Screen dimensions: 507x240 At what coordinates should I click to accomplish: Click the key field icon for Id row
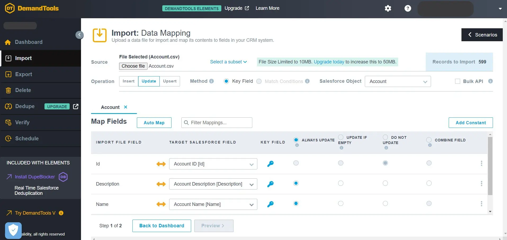(270, 164)
